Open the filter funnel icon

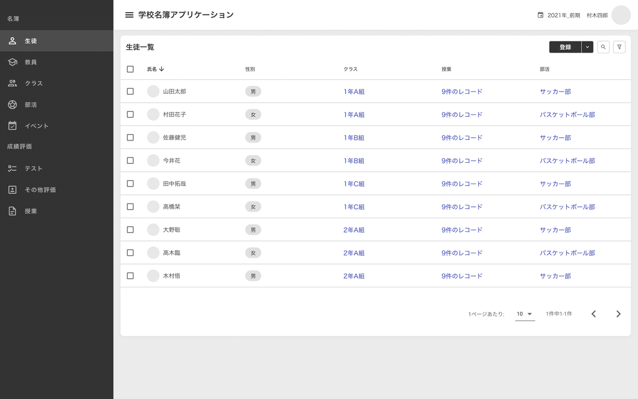[x=619, y=47]
